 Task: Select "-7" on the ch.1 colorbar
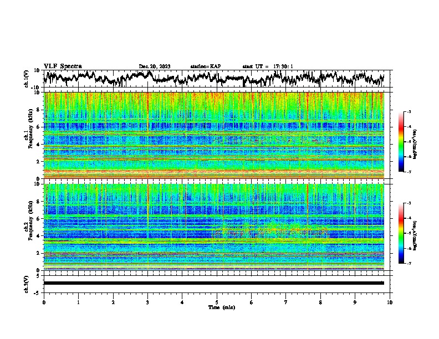pos(409,172)
